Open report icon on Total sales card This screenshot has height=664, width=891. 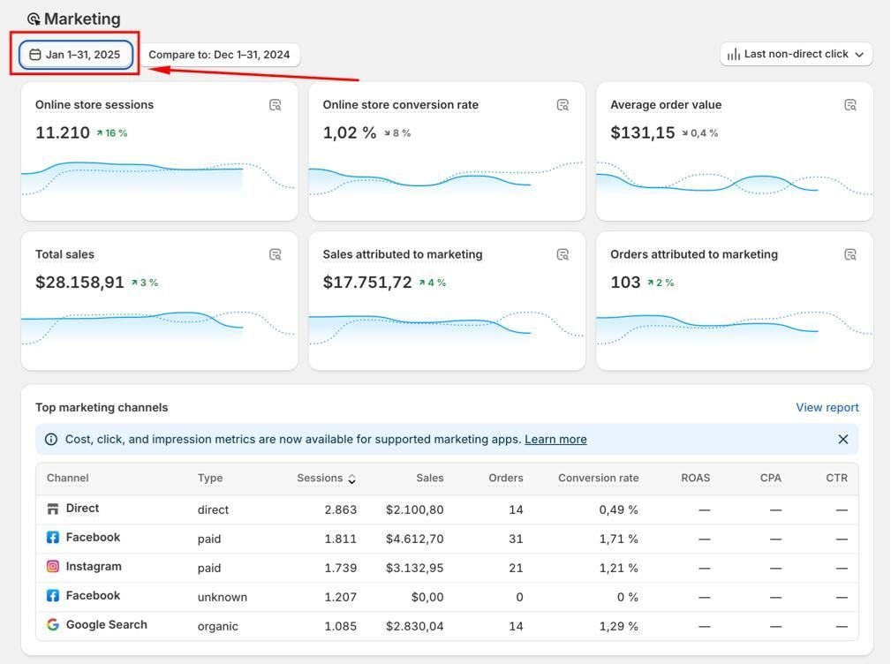click(x=275, y=254)
